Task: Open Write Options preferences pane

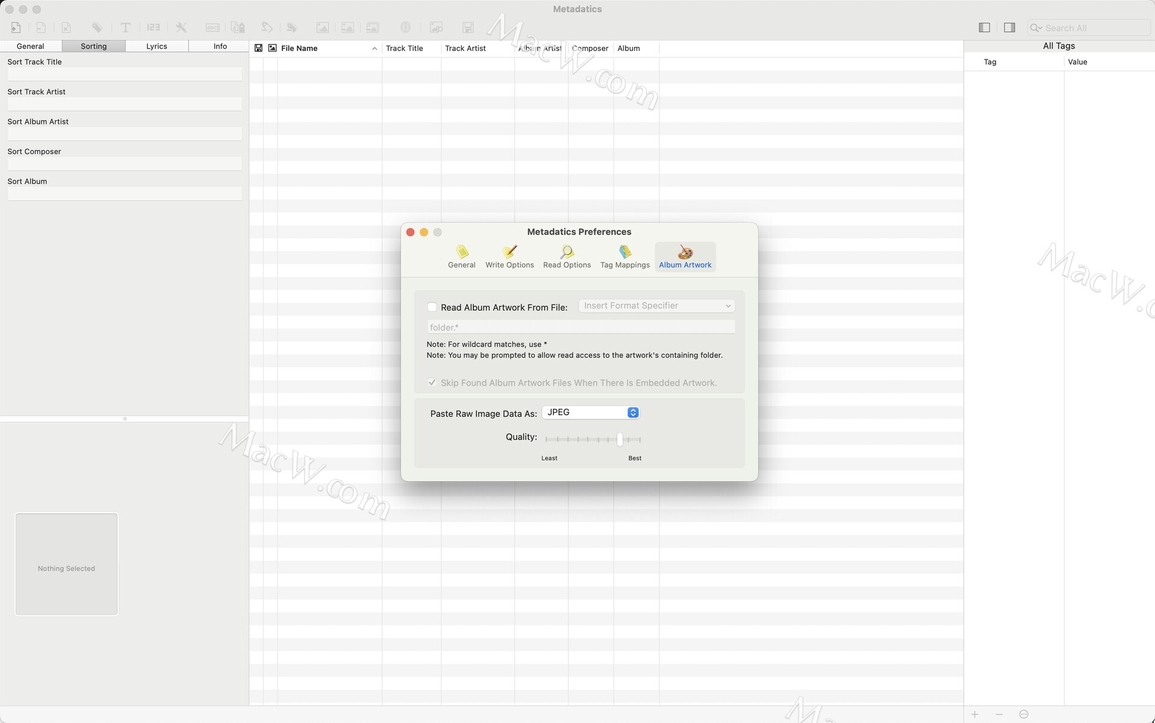Action: click(x=510, y=257)
